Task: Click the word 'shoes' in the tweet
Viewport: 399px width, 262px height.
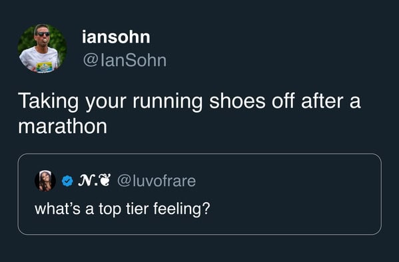Action: pos(237,101)
